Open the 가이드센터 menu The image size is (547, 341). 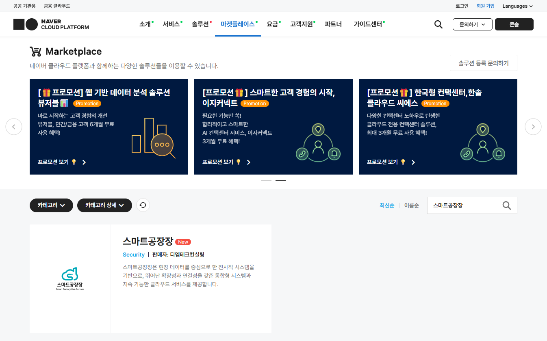[x=368, y=24]
